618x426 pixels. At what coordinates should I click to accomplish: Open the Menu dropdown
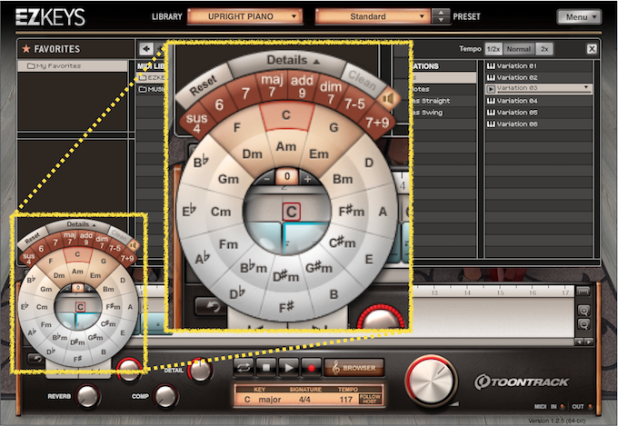click(579, 17)
